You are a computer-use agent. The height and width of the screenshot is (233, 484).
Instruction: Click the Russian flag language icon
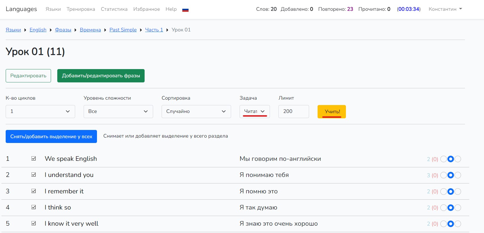coord(185,10)
